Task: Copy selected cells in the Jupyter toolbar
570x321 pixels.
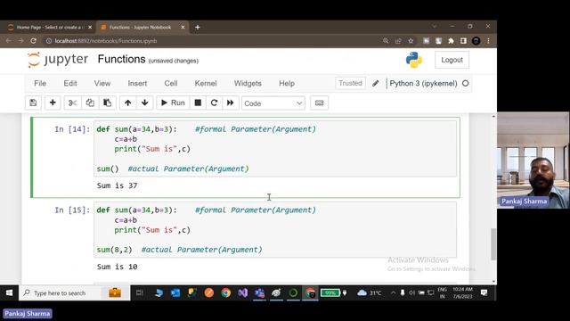Action: (x=90, y=103)
